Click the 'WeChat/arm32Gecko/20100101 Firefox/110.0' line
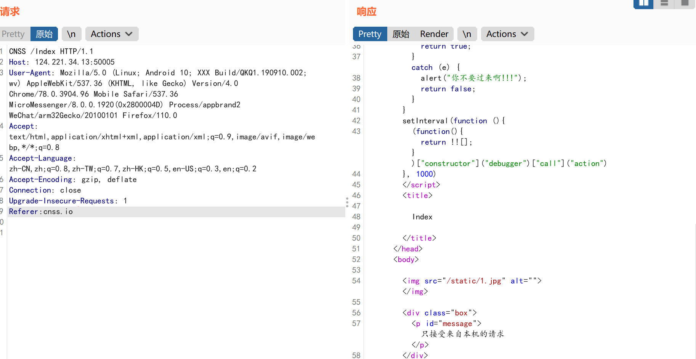This screenshot has height=359, width=696. point(93,115)
